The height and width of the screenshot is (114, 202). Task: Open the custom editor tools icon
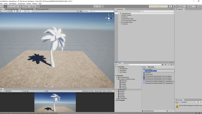(20, 6)
